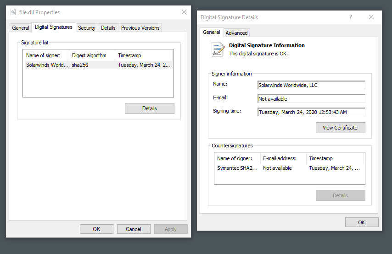Viewport: 392px width, 254px height.
Task: Switch to the Advanced tab
Action: [x=236, y=33]
